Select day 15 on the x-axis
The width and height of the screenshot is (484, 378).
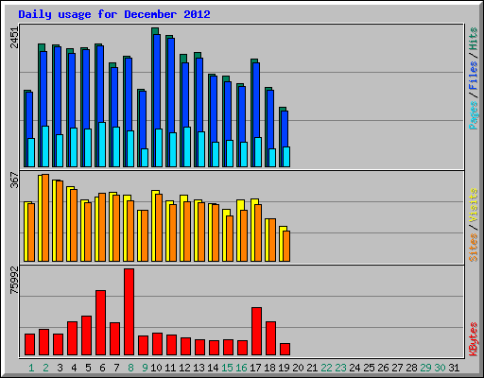pyautogui.click(x=227, y=368)
